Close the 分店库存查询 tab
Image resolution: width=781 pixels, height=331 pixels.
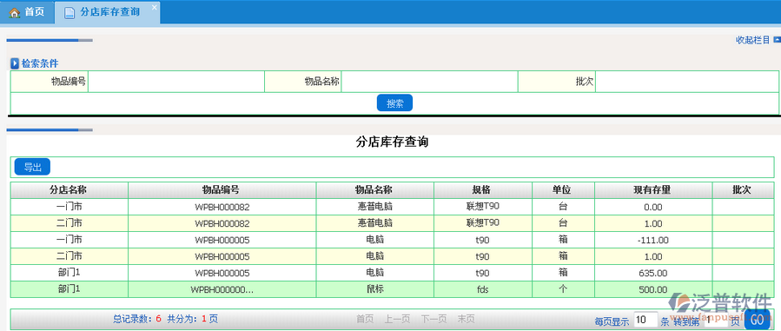tap(154, 7)
